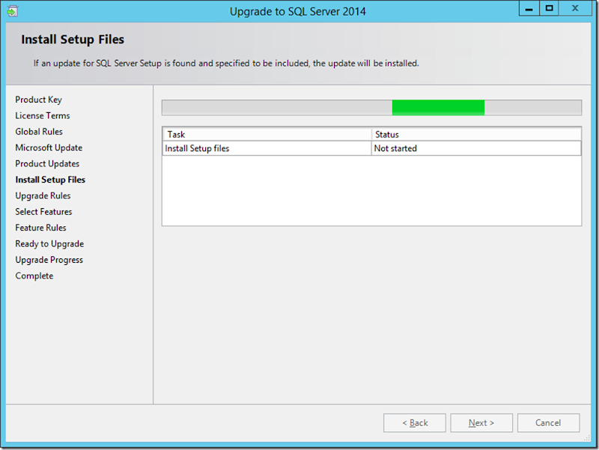Click the Status column header
The image size is (599, 450).
(477, 135)
